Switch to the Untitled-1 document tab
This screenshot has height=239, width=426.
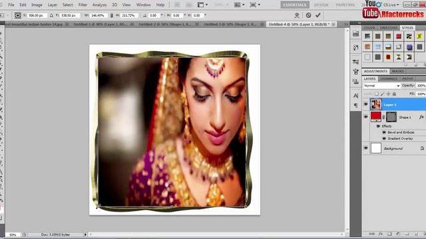(101, 25)
